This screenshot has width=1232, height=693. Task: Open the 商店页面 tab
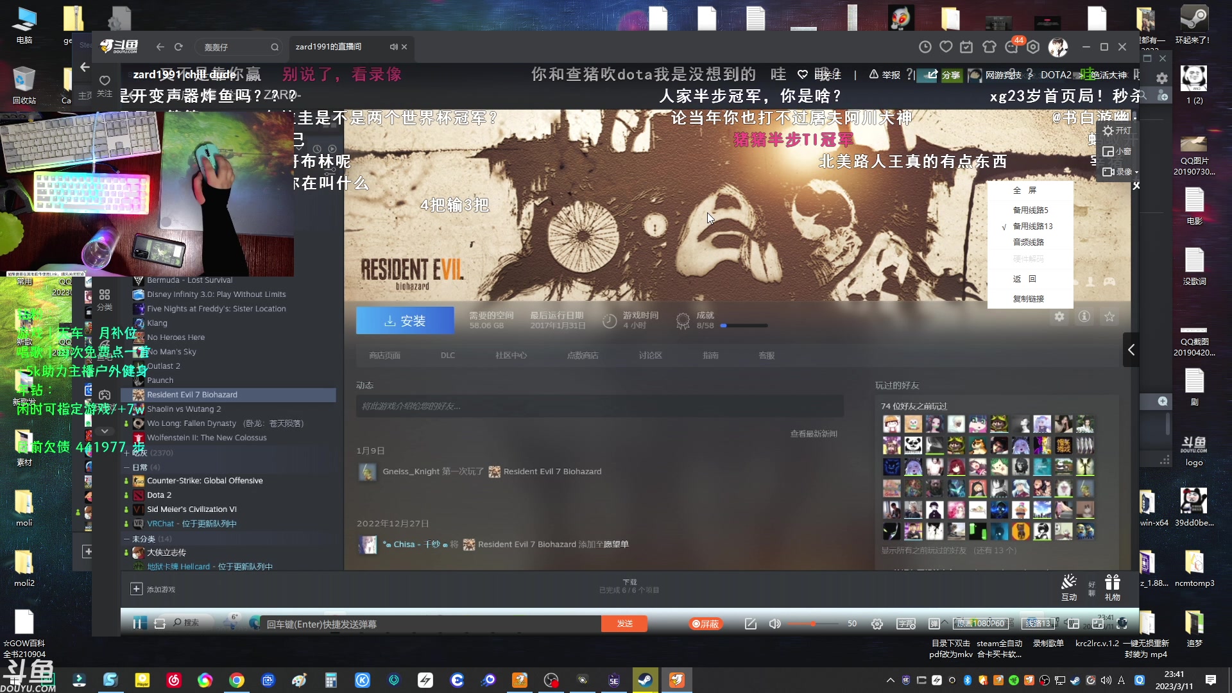384,355
